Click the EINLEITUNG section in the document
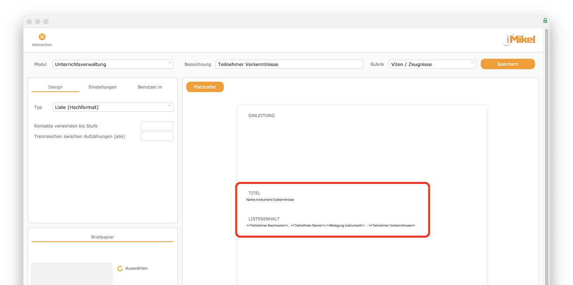The image size is (573, 285). (x=261, y=115)
